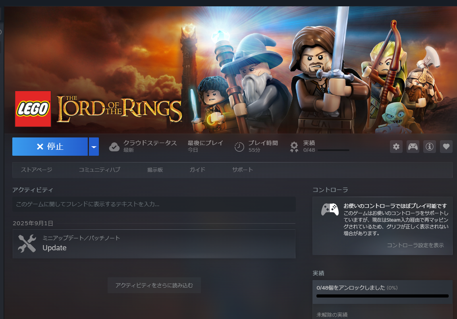Show game info circle icon

[429, 146]
